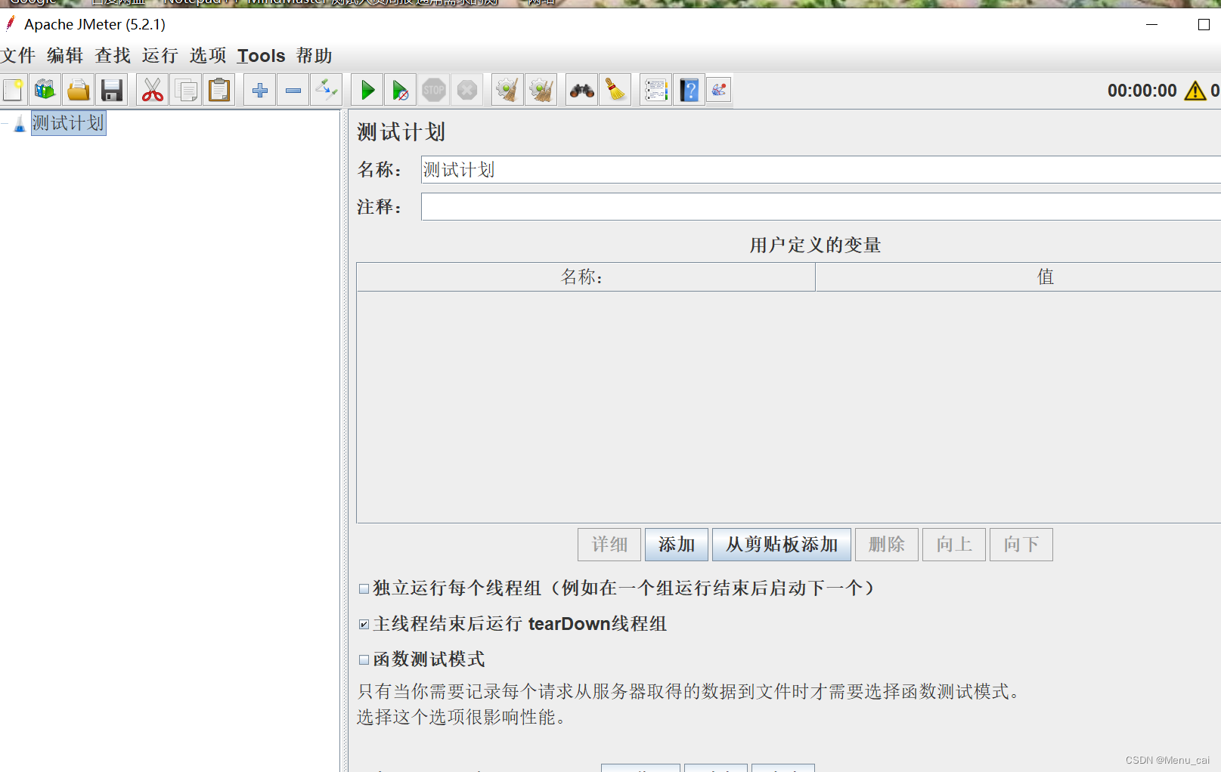This screenshot has height=772, width=1221.
Task: Click the 00:00:00 elapsed time display
Action: click(1142, 91)
